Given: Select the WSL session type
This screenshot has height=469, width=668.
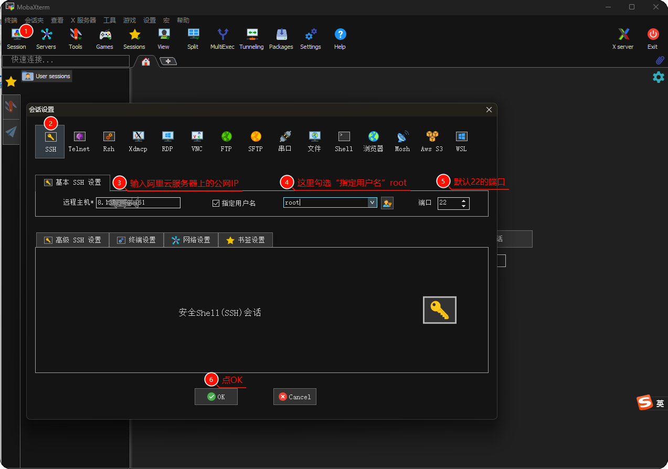Looking at the screenshot, I should click(461, 142).
